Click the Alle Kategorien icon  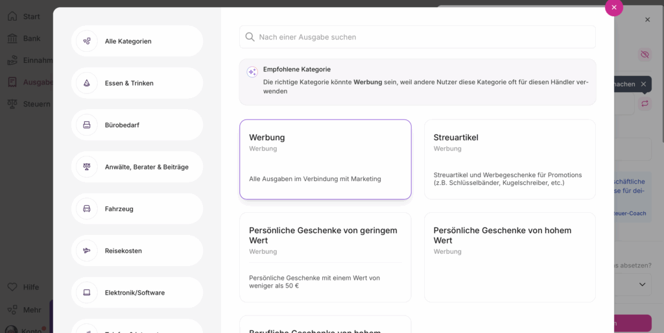point(87,42)
